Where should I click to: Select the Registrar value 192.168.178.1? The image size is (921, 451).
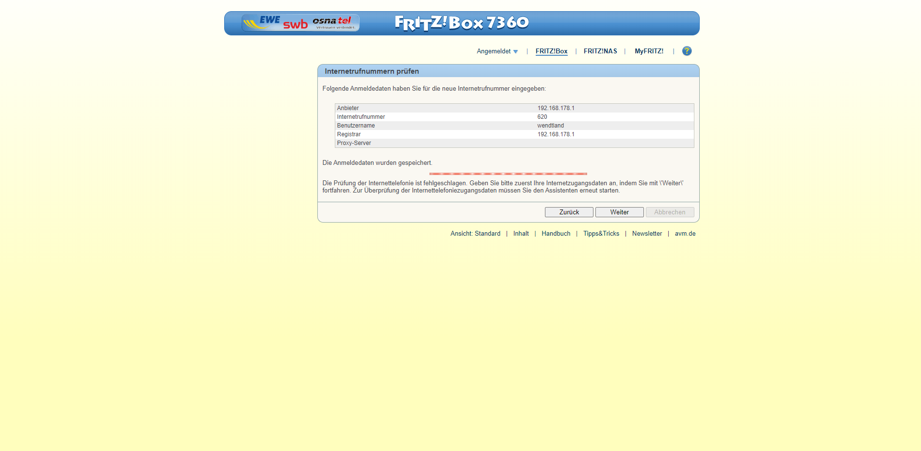tap(556, 134)
